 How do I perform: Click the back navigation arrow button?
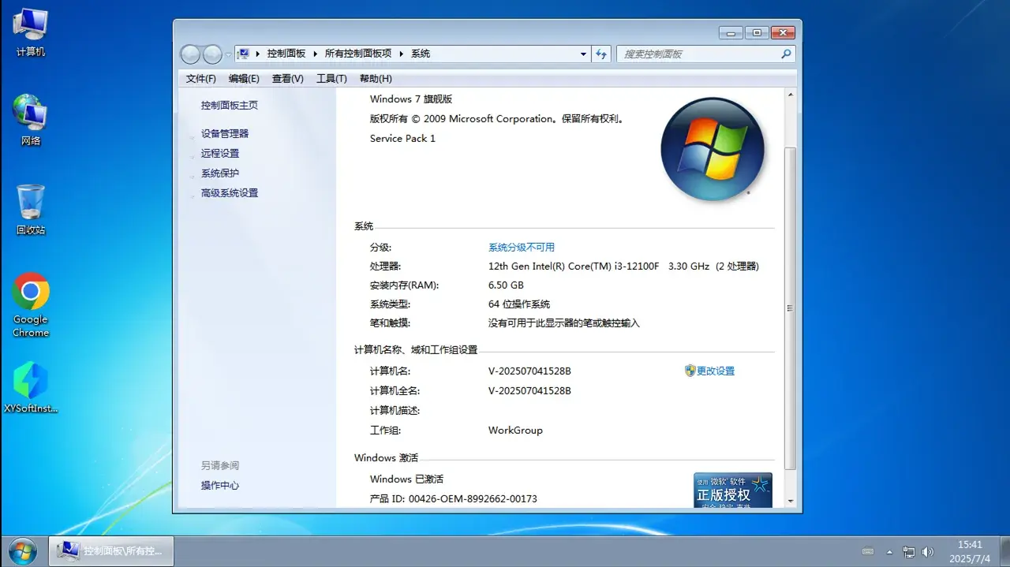point(190,54)
